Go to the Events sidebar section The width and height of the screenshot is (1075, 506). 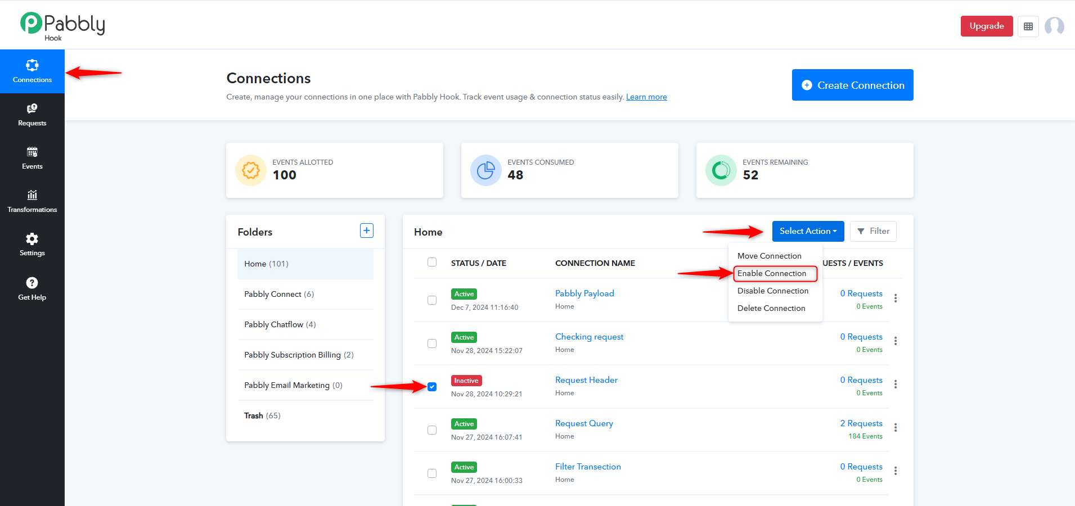pyautogui.click(x=32, y=158)
